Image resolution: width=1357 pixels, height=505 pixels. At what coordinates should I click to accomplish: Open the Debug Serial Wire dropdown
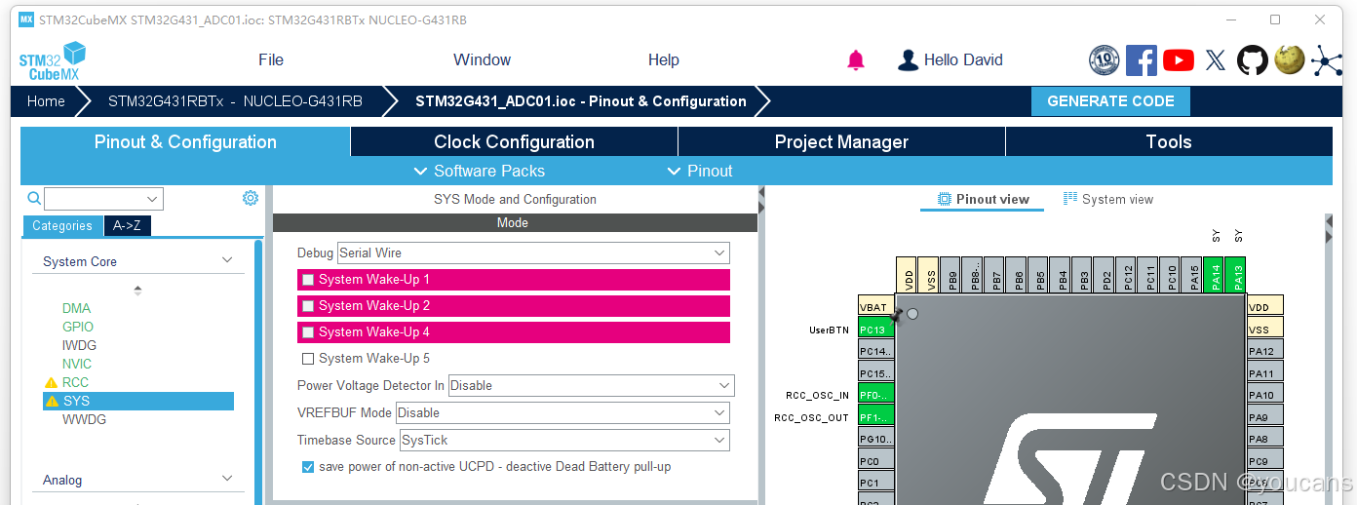533,252
